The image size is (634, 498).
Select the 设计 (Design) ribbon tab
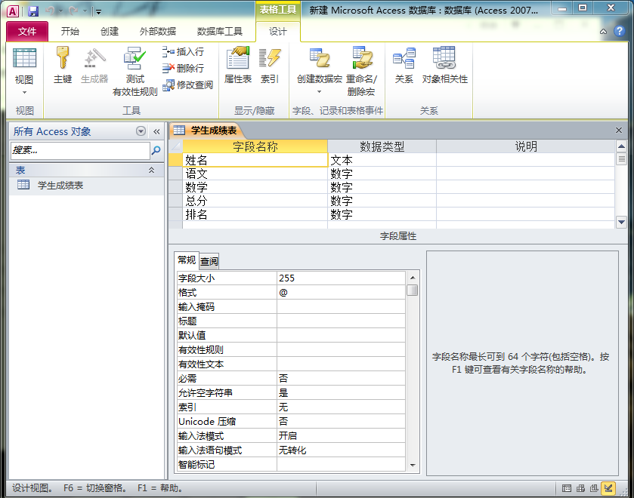point(278,32)
